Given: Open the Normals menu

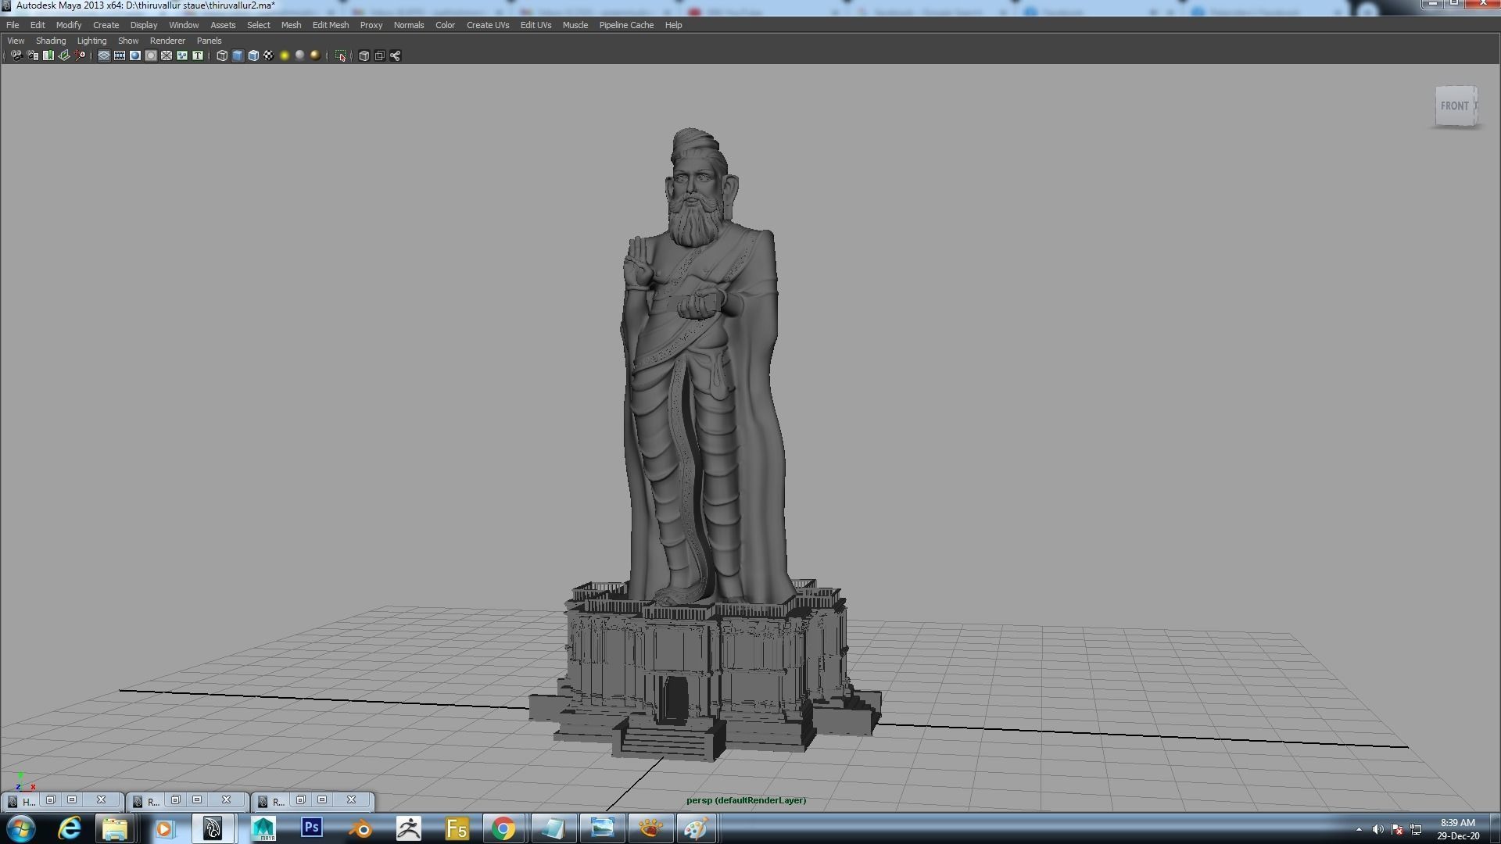Looking at the screenshot, I should click(409, 25).
